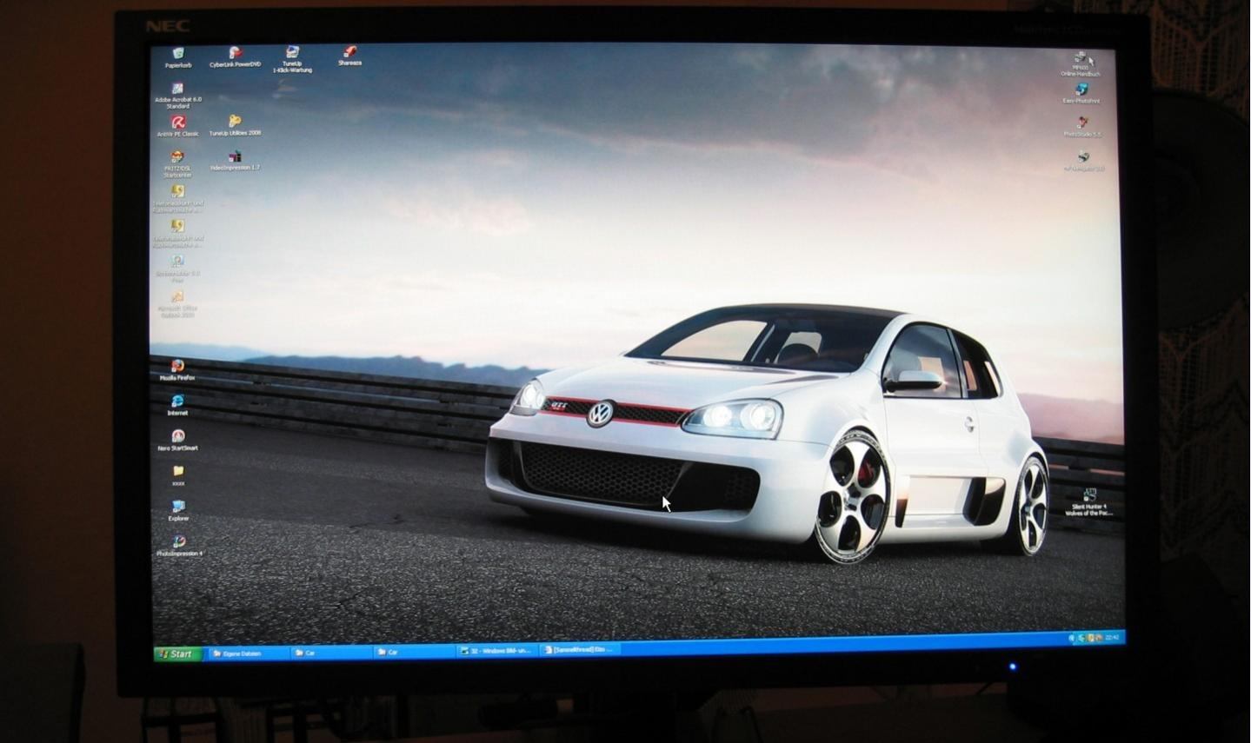Switch to first Car folder taskbar button
This screenshot has width=1251, height=743.
point(329,652)
